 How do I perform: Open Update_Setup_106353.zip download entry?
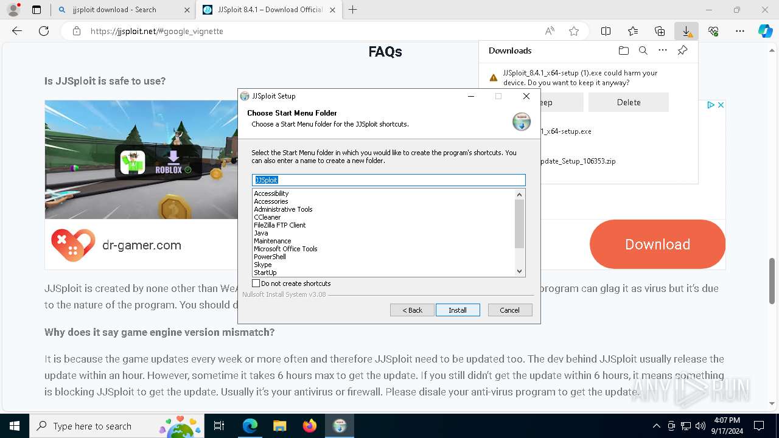coord(578,161)
